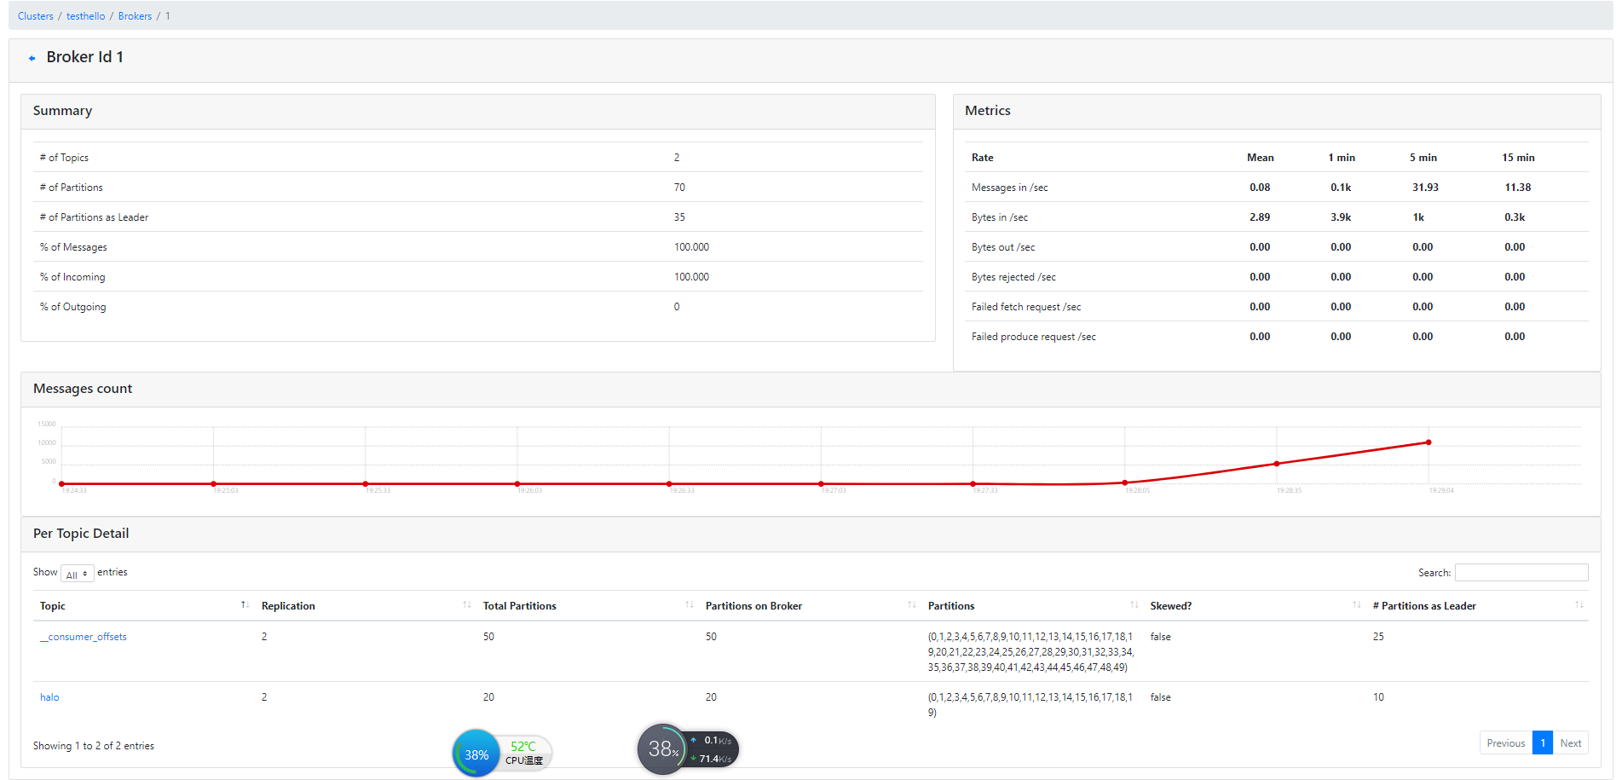The image size is (1622, 780).
Task: Sort by # Partitions as Leader column
Action: pyautogui.click(x=1477, y=606)
